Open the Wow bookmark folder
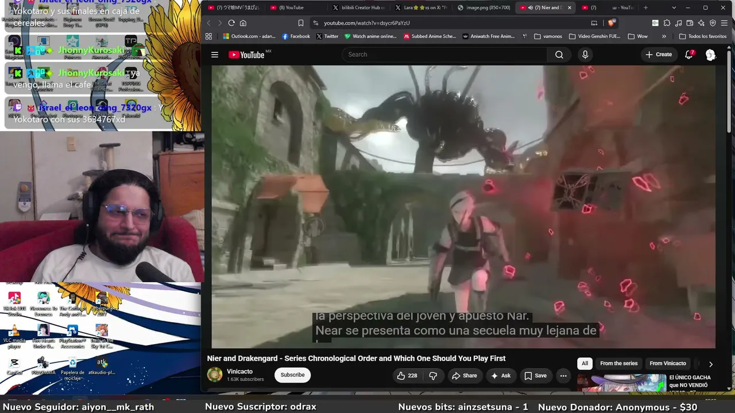 click(x=638, y=36)
